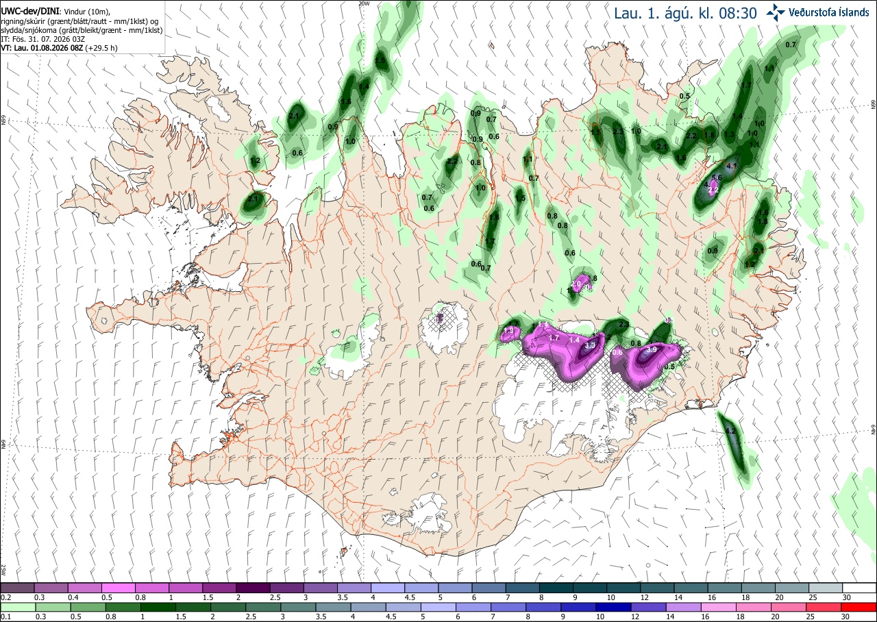Click the darkest purple swatch in the top legend row
Screen dimensions: 877x622
point(253,588)
